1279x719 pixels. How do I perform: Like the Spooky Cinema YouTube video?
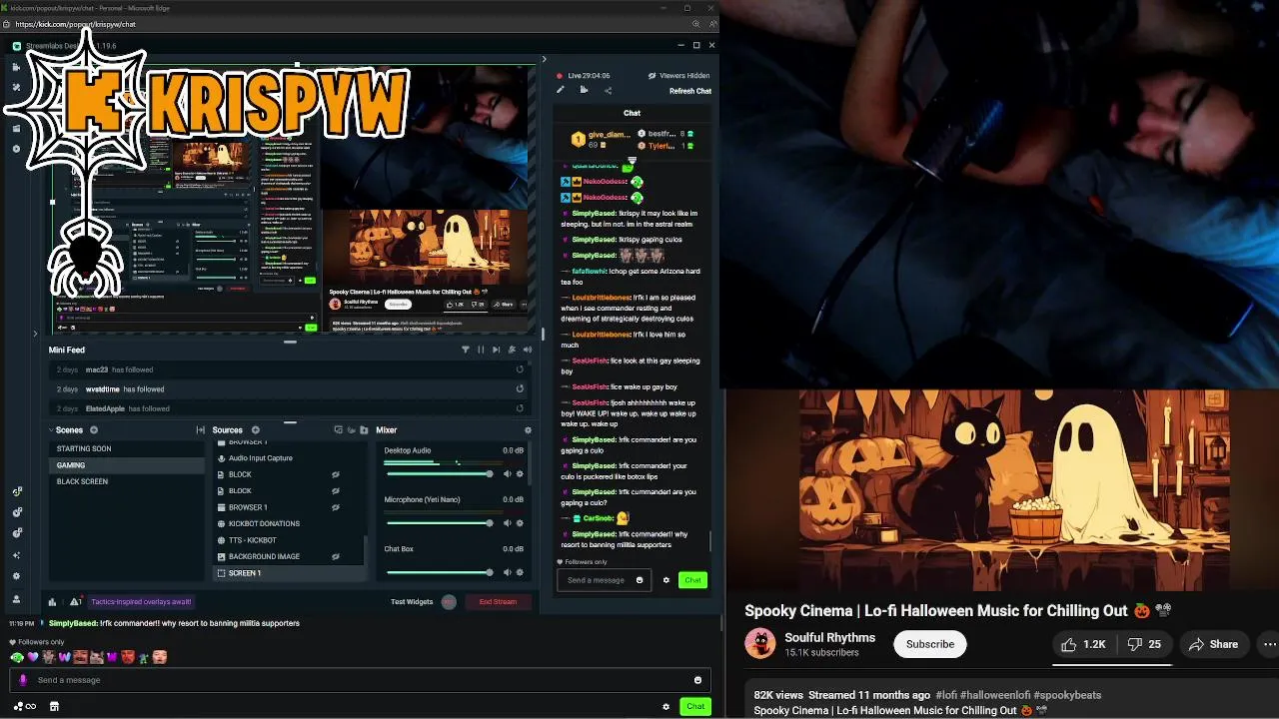pos(1083,644)
